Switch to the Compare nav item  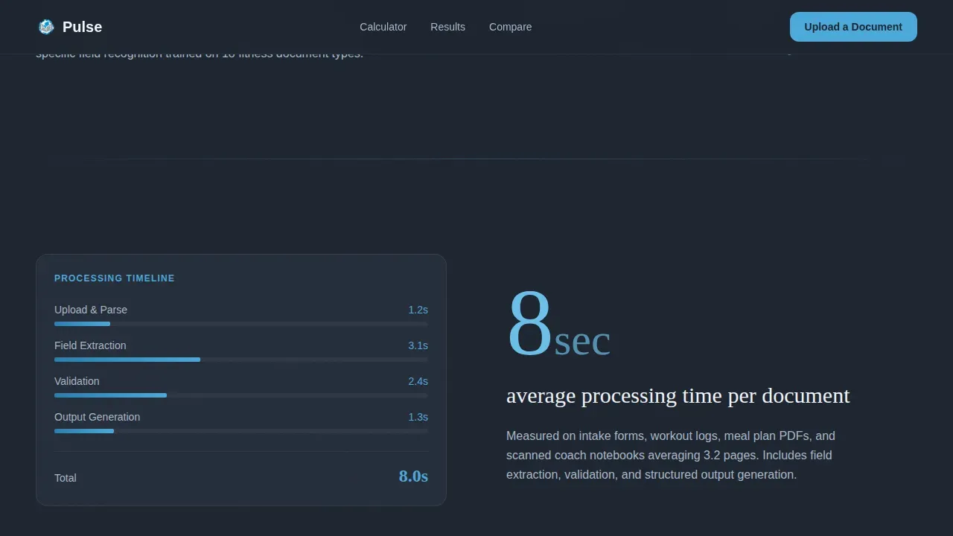tap(510, 27)
